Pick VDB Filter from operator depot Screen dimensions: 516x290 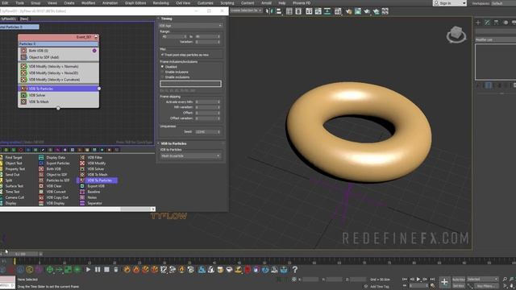tap(92, 158)
